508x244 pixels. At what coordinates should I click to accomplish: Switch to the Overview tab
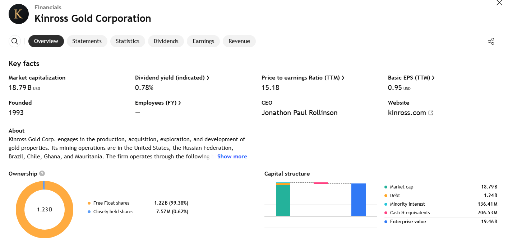tap(46, 41)
